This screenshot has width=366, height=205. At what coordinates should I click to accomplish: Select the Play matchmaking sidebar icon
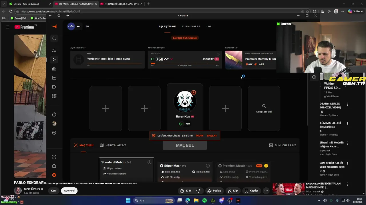coord(54,60)
